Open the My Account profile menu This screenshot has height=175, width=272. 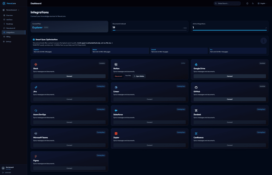click(10, 168)
